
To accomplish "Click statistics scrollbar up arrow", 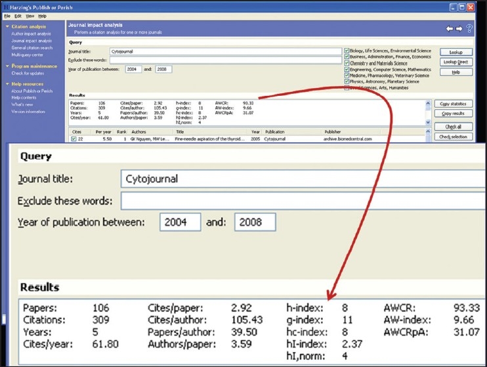I will coord(428,104).
